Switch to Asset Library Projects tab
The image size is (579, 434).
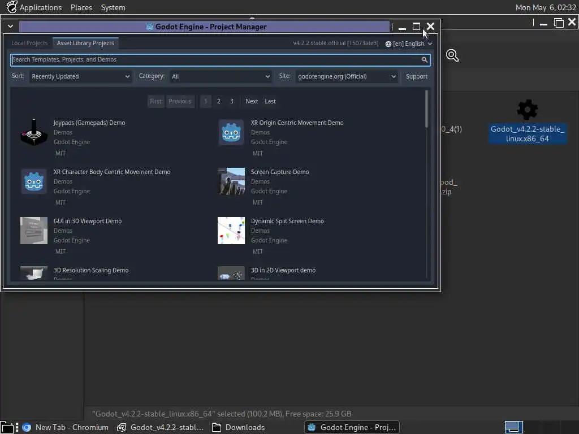(x=85, y=43)
